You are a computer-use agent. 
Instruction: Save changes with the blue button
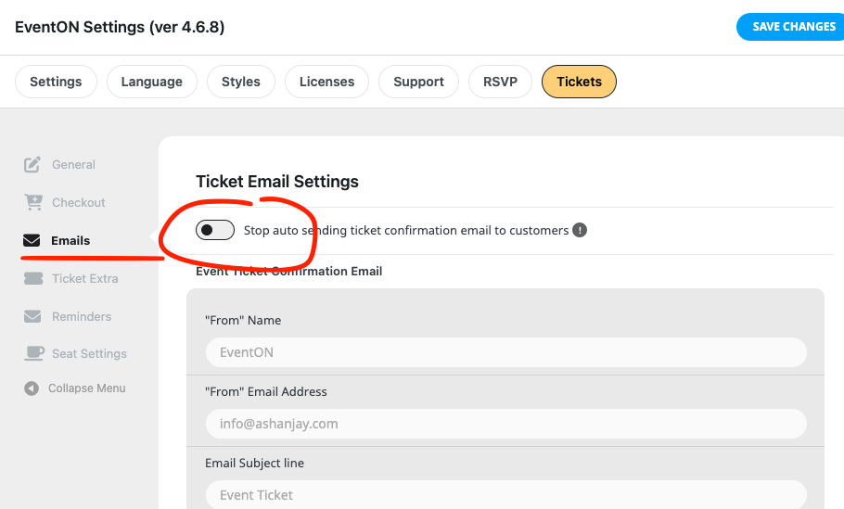(790, 27)
